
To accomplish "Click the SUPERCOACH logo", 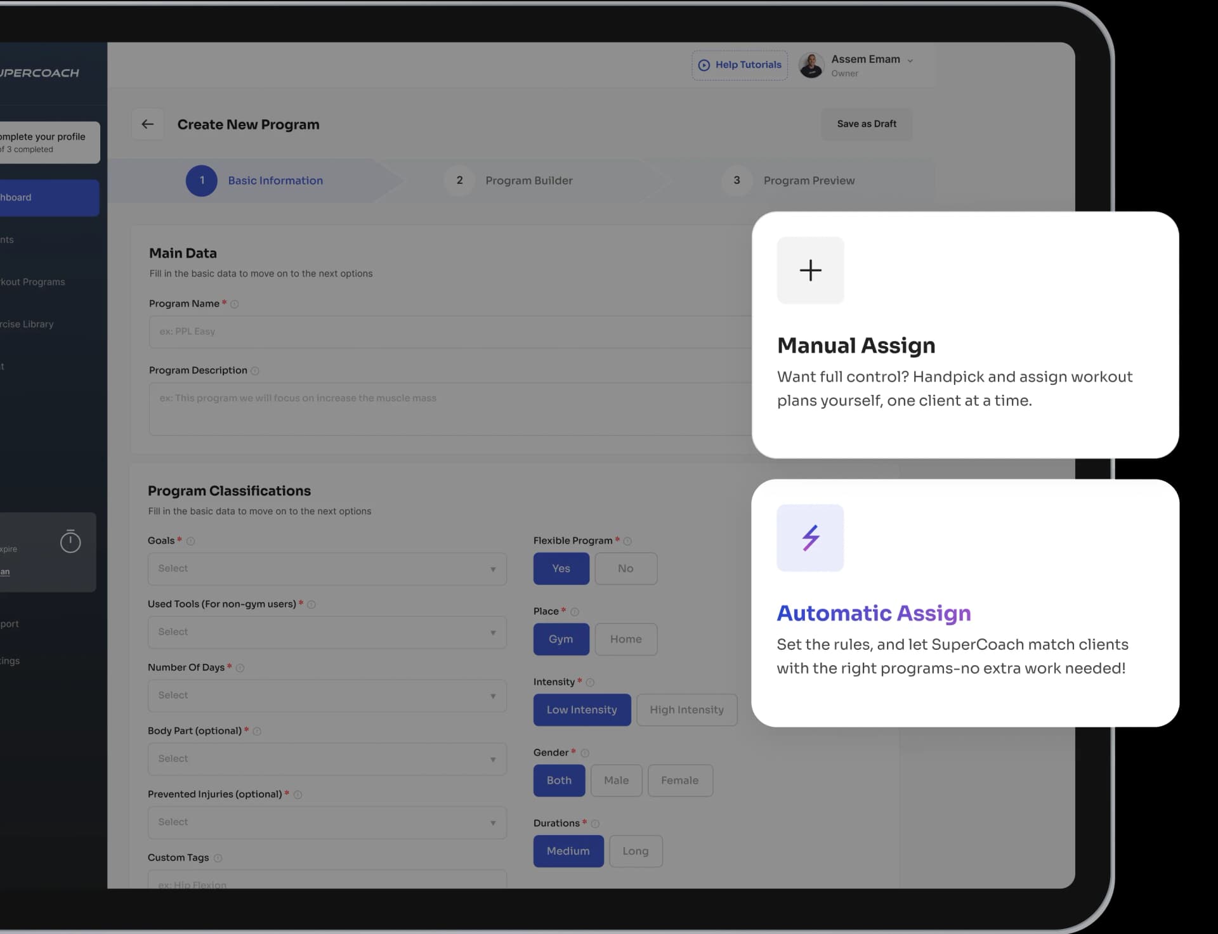I will pos(39,73).
